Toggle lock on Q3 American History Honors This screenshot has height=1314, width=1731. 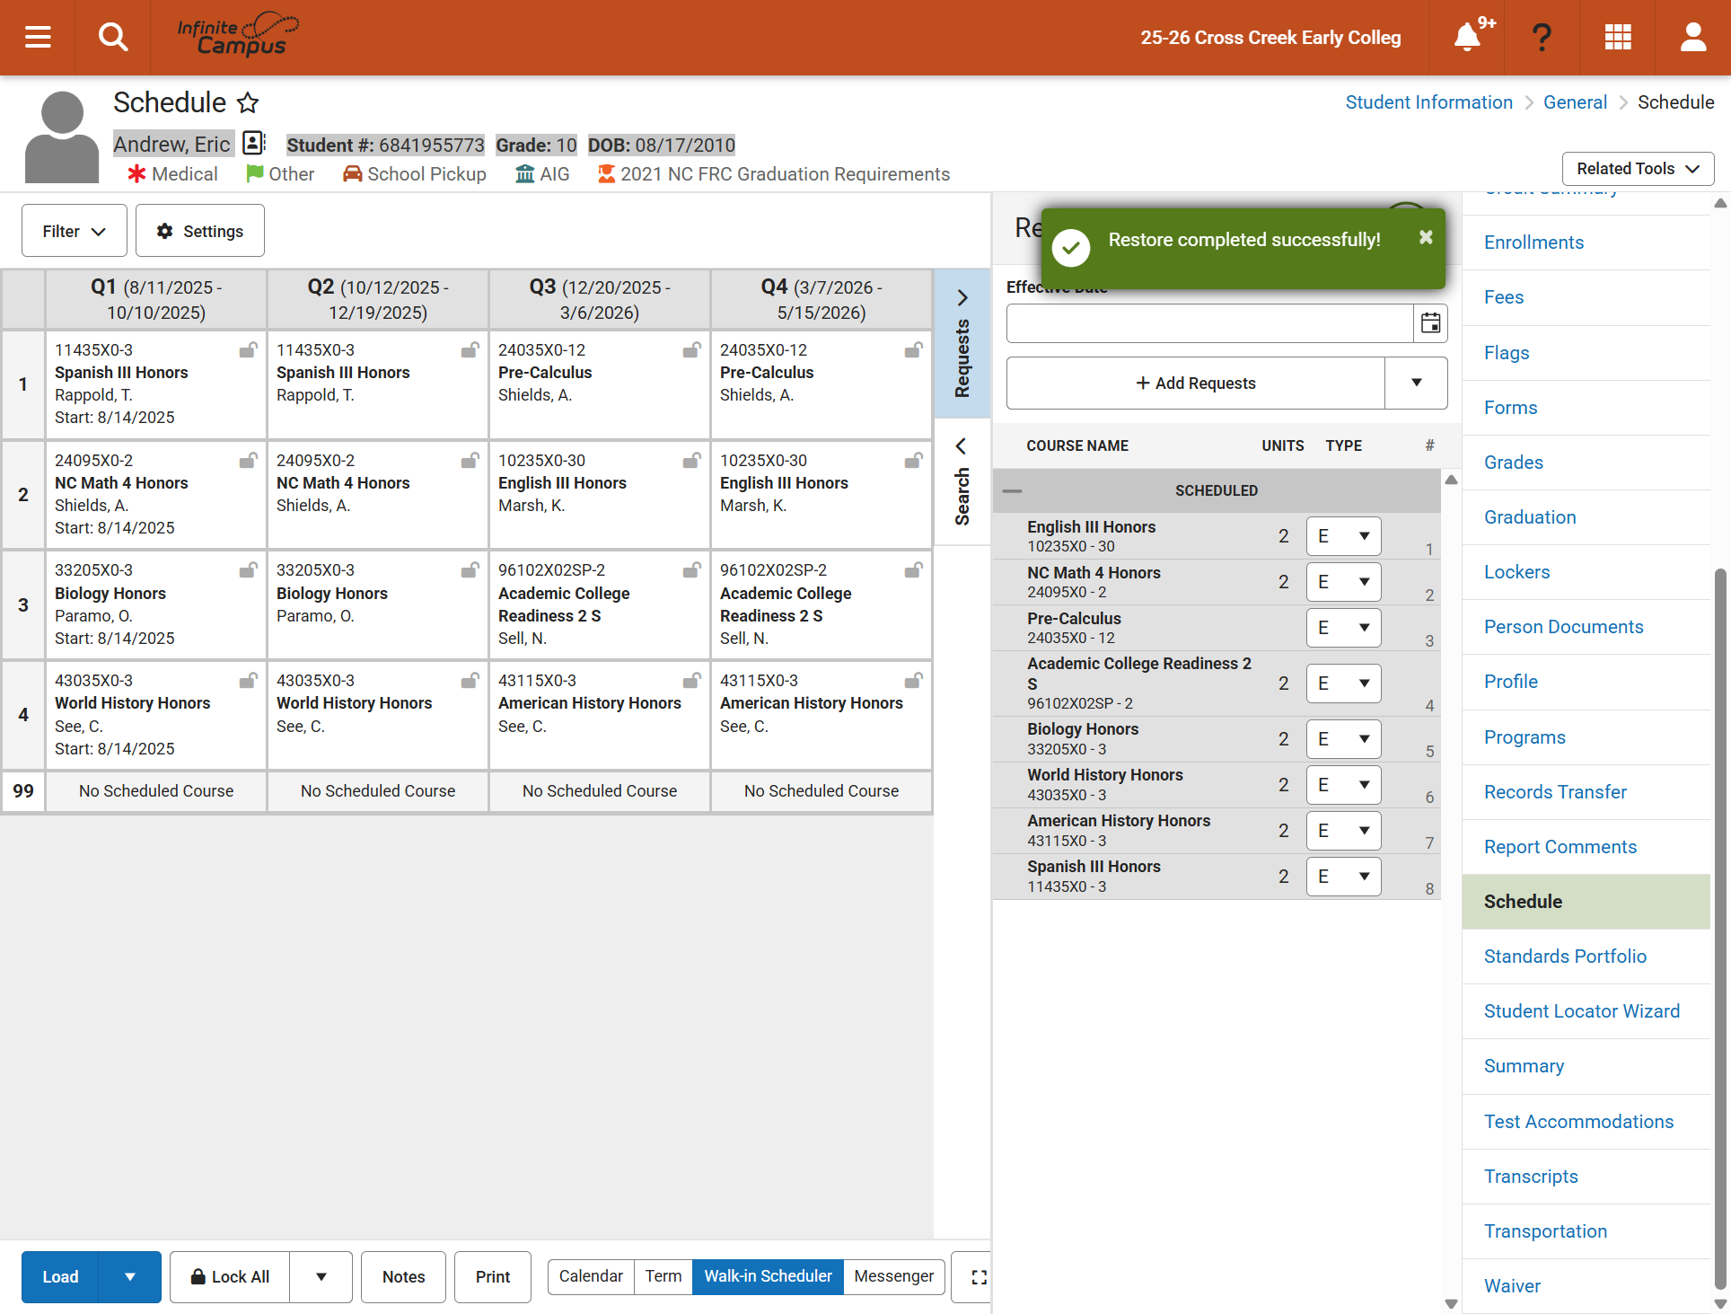coord(691,681)
